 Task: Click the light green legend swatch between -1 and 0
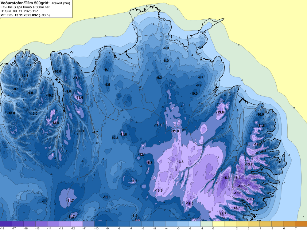(x=207, y=224)
